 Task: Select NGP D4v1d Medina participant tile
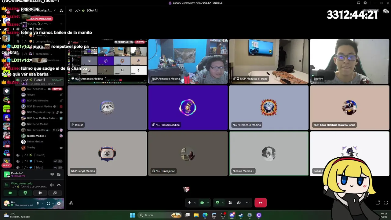(188, 108)
